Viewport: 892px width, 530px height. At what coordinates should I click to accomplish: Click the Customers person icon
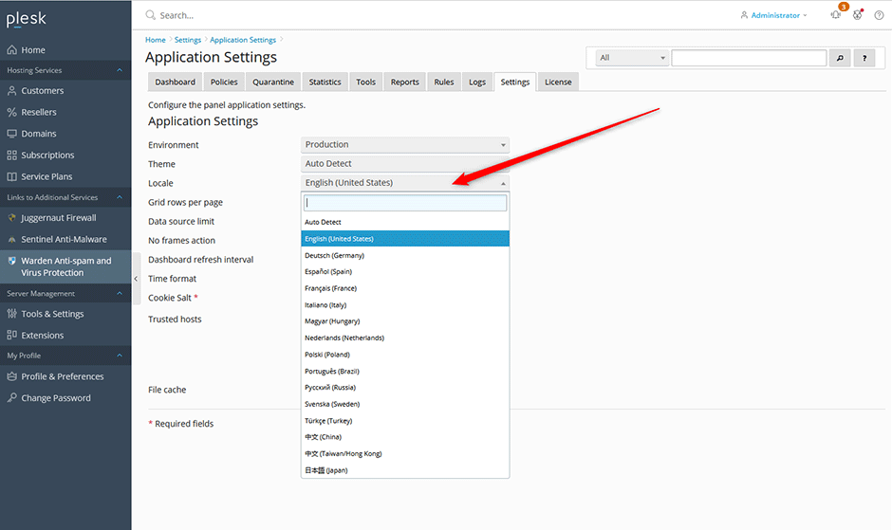click(12, 90)
